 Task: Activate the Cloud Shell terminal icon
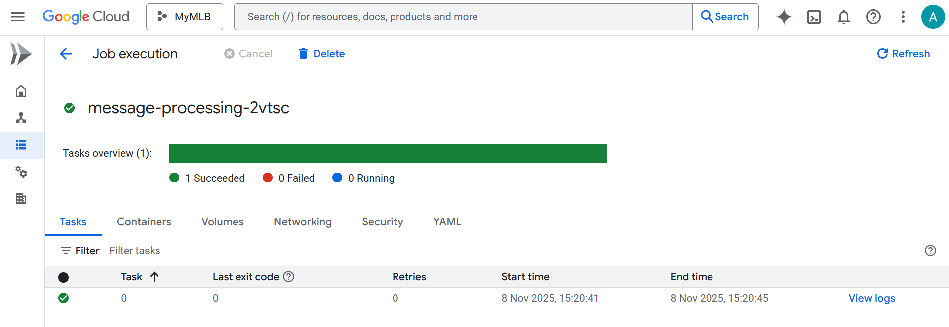point(814,17)
